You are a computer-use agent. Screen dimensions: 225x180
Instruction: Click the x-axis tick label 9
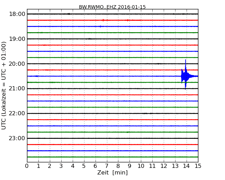click(129, 166)
